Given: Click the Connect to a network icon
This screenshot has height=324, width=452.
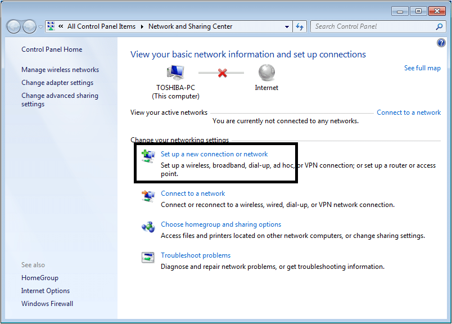Looking at the screenshot, I should click(x=148, y=196).
